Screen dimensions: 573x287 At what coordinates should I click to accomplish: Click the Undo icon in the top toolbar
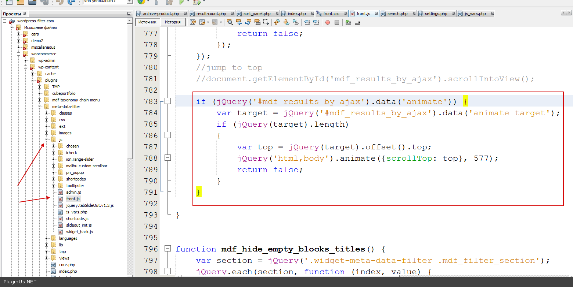(59, 2)
